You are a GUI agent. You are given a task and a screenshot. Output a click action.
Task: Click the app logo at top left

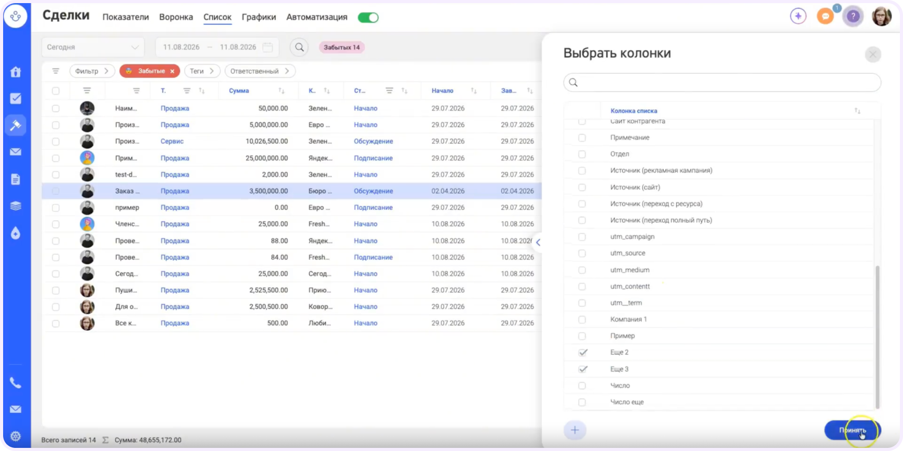click(x=16, y=17)
